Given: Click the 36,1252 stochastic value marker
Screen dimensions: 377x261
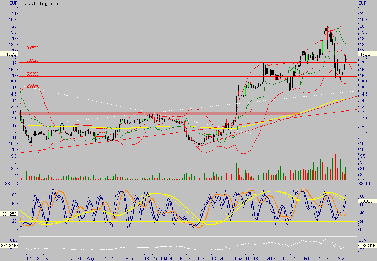Looking at the screenshot, I should click(9, 214).
